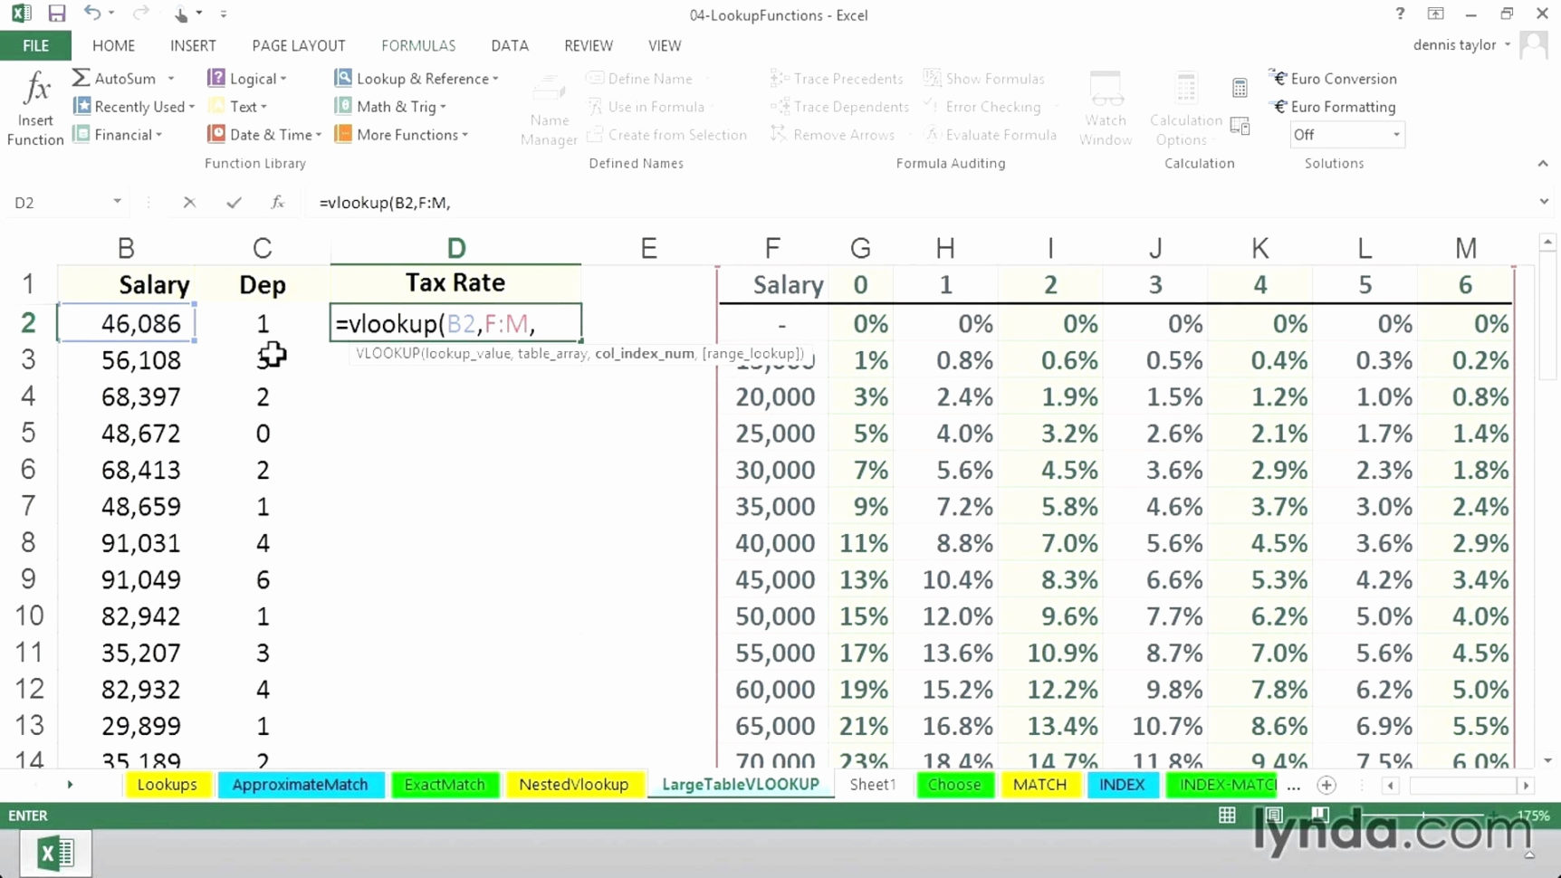Add a new worksheet with the plus button
Viewport: 1561px width, 878px height.
1326,785
